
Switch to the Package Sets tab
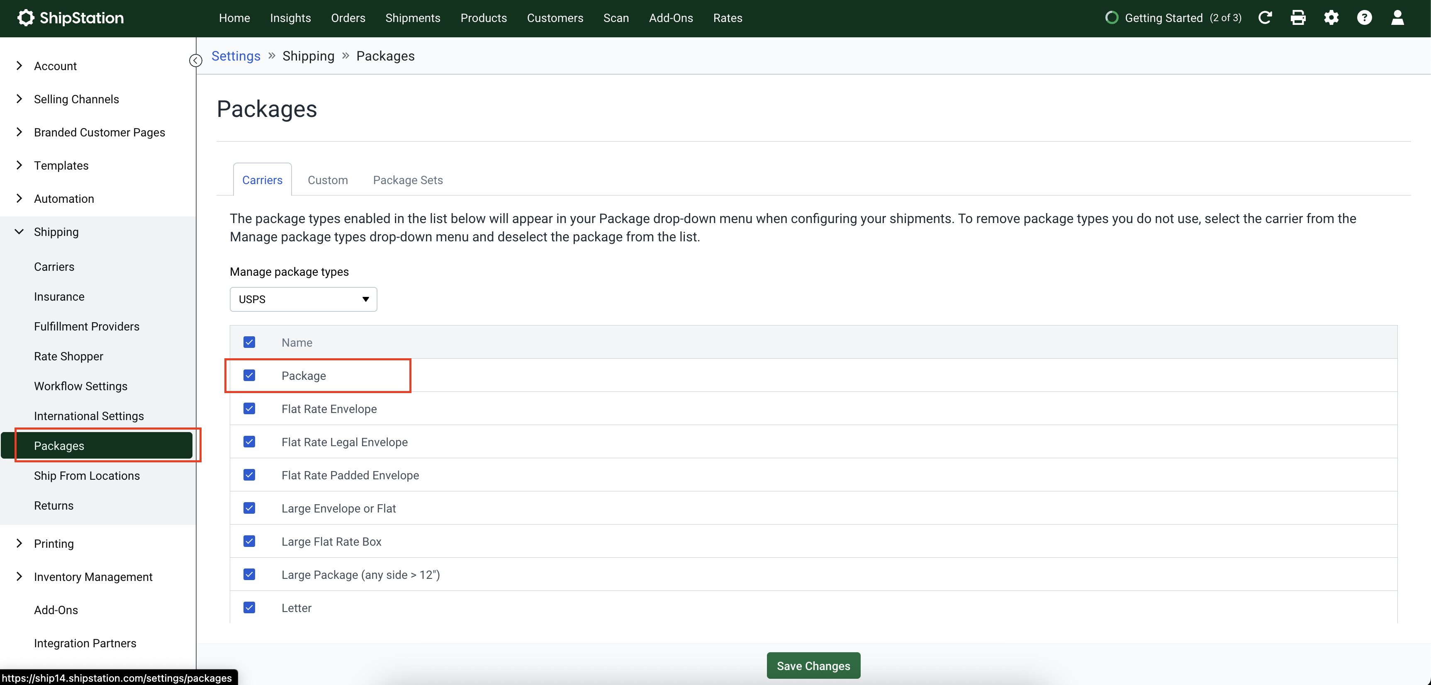pyautogui.click(x=408, y=180)
